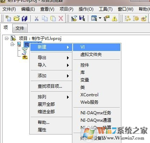Select NI-DAQmx任务 in submenu
The image size is (150, 143).
point(97,113)
